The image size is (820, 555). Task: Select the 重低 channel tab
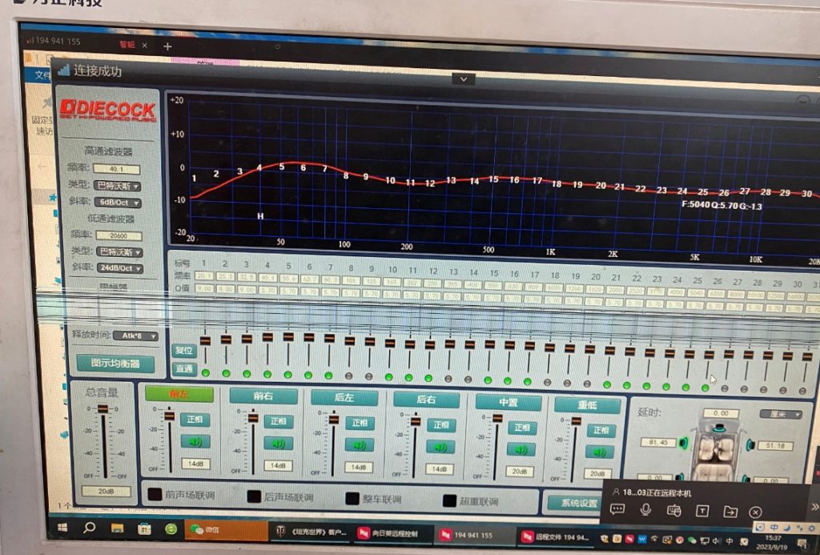[588, 405]
